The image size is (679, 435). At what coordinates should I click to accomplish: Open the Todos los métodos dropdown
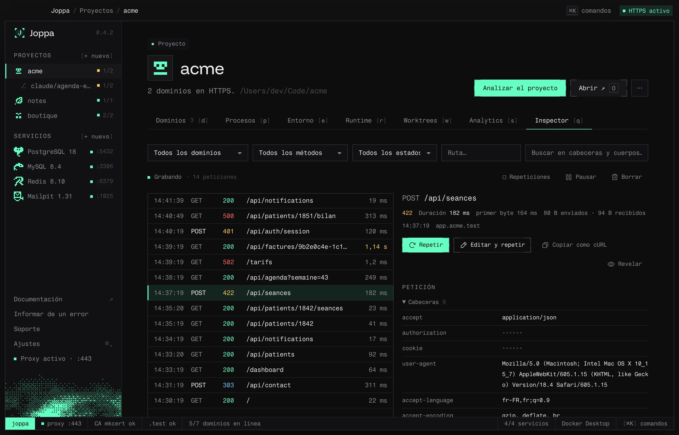coord(300,153)
